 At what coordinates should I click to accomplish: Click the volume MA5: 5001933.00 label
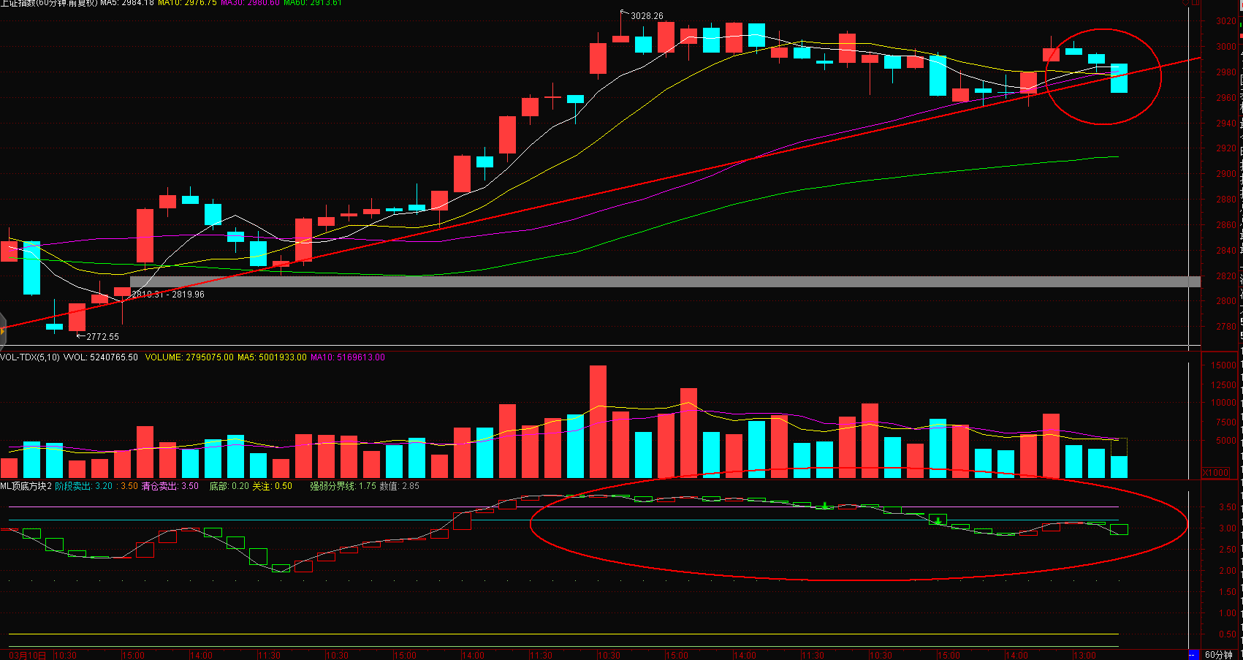pos(272,357)
